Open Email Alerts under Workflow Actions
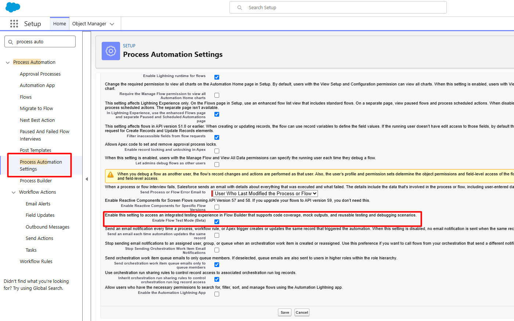Viewport: 514px width, 321px height. point(38,204)
